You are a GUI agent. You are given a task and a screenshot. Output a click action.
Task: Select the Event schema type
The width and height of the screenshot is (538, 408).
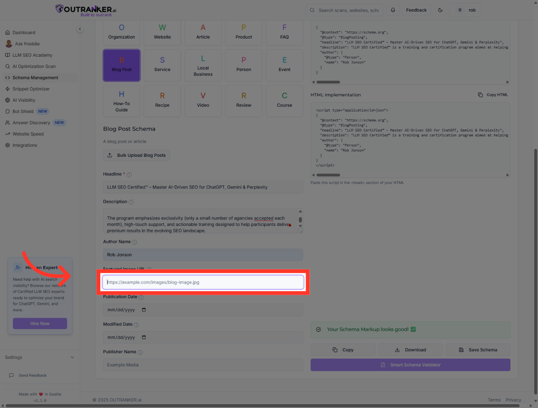(x=285, y=65)
